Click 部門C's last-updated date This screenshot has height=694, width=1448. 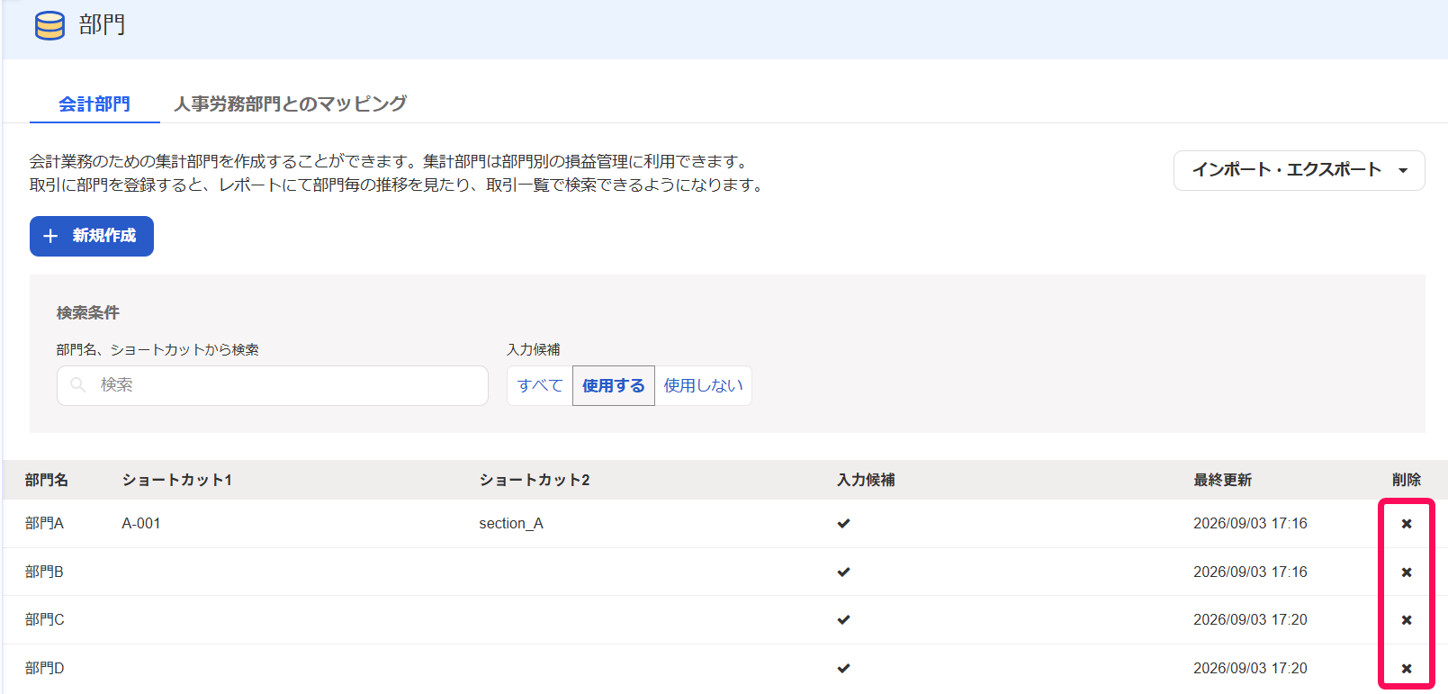pos(1250,620)
